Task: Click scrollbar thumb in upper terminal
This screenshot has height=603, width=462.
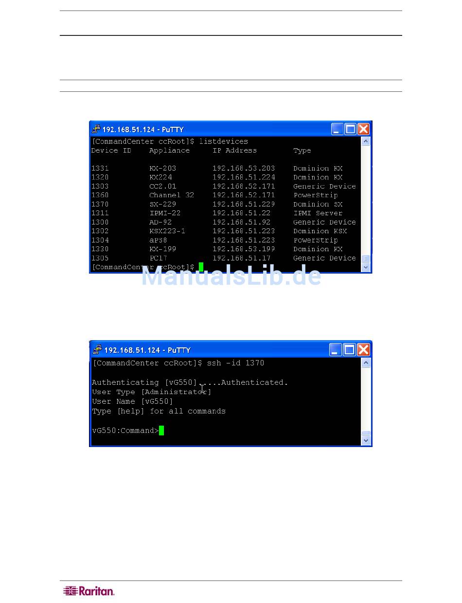Action: [366, 259]
